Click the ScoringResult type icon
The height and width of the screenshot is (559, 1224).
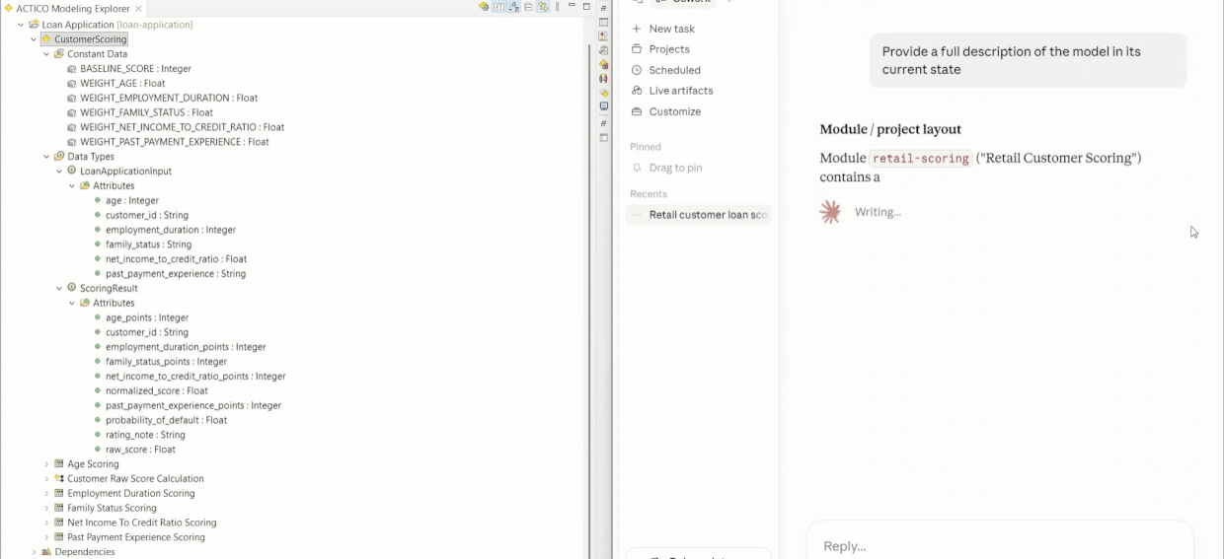click(x=71, y=288)
